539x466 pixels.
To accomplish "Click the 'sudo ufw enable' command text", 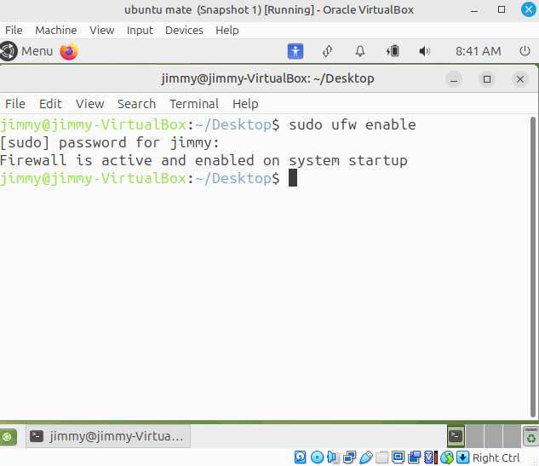I will (353, 124).
